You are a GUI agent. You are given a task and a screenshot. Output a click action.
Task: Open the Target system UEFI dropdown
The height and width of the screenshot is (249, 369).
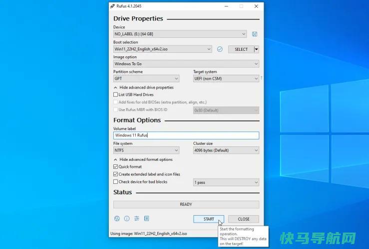pyautogui.click(x=226, y=79)
